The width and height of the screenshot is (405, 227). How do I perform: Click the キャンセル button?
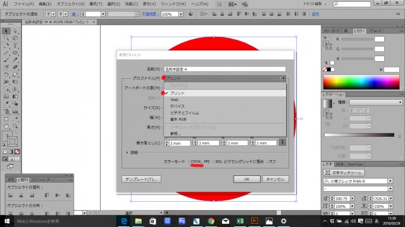[275, 179]
